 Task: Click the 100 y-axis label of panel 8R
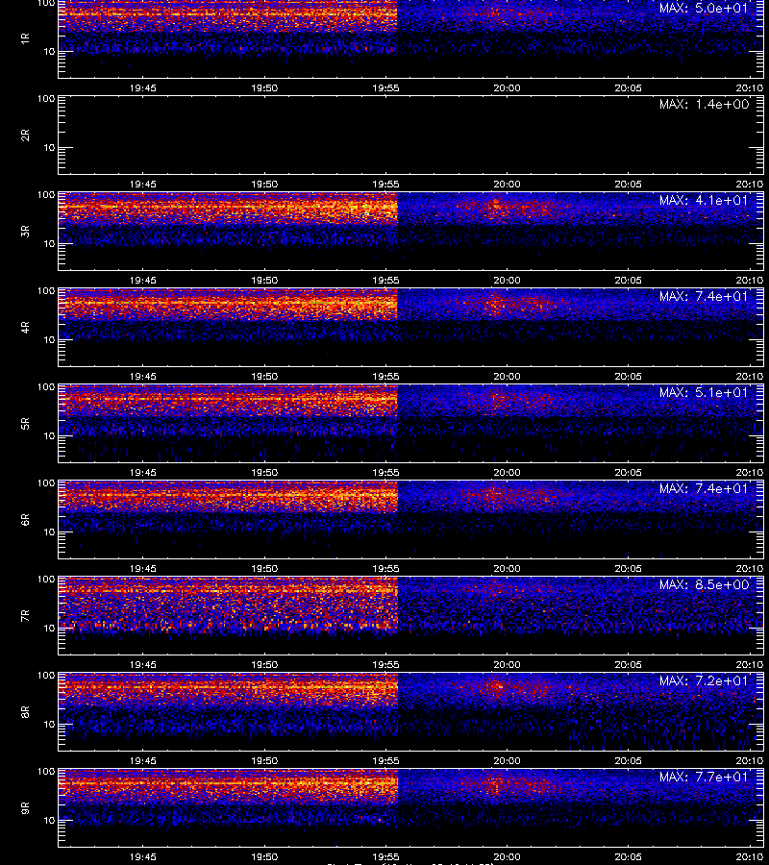tap(46, 676)
